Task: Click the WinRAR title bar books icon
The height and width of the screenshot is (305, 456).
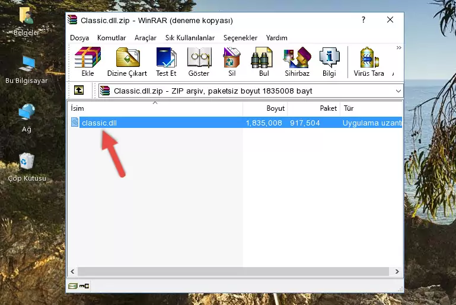Action: click(x=72, y=20)
